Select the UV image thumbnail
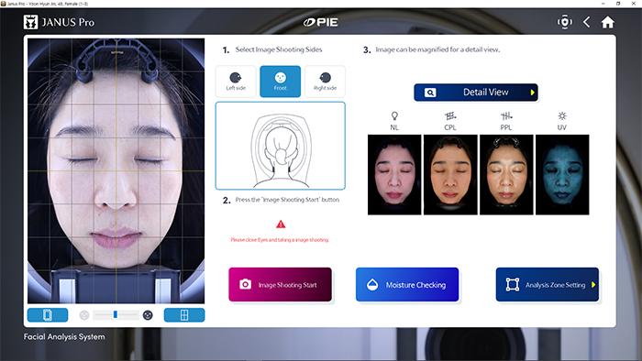This screenshot has height=361, width=642. (562, 175)
